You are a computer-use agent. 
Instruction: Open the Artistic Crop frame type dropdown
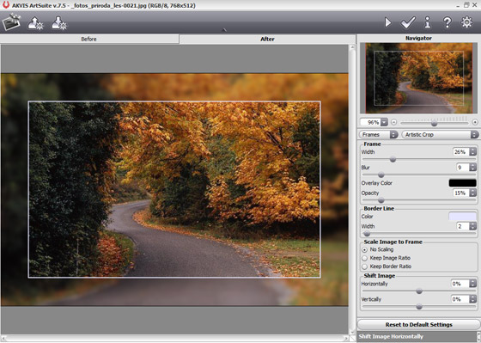pyautogui.click(x=440, y=134)
